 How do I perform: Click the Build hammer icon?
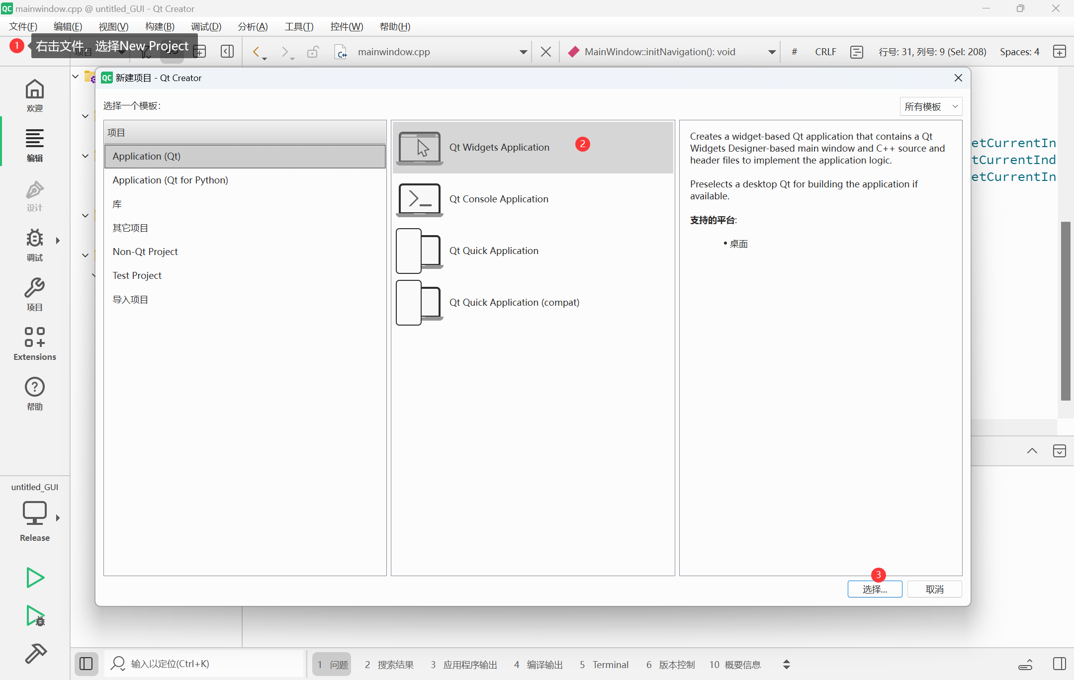click(x=35, y=653)
